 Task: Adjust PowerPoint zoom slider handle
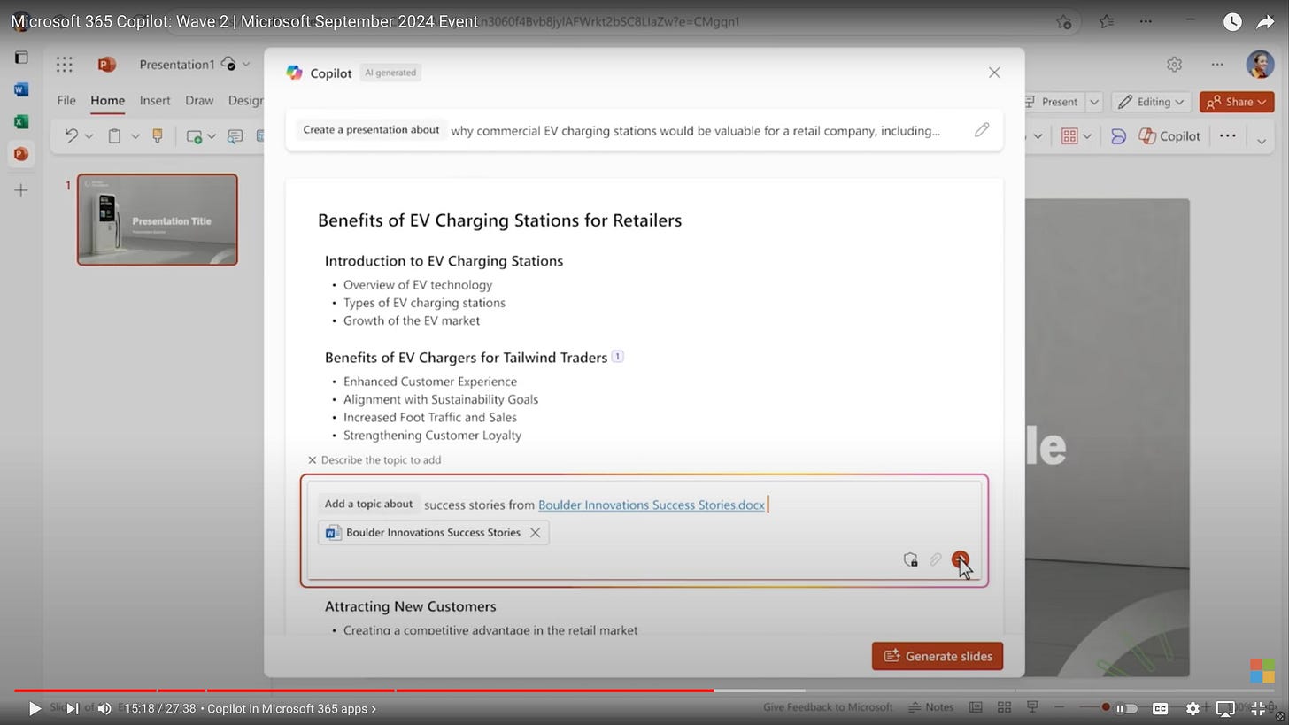click(x=1106, y=707)
